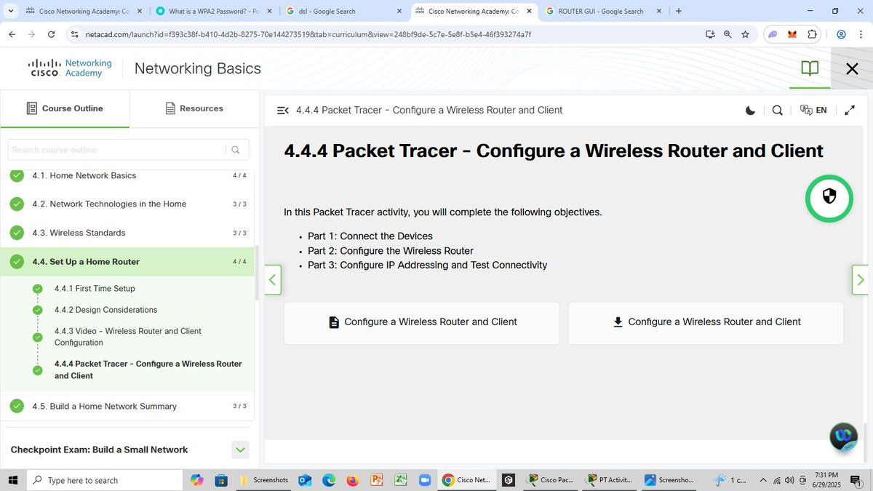
Task: Open the tab search dropdown arrow
Action: [10, 11]
